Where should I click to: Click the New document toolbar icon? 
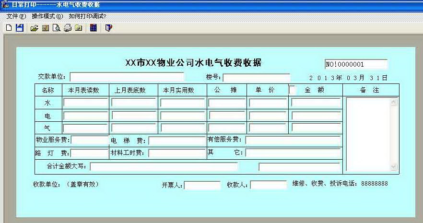[x=9, y=28]
